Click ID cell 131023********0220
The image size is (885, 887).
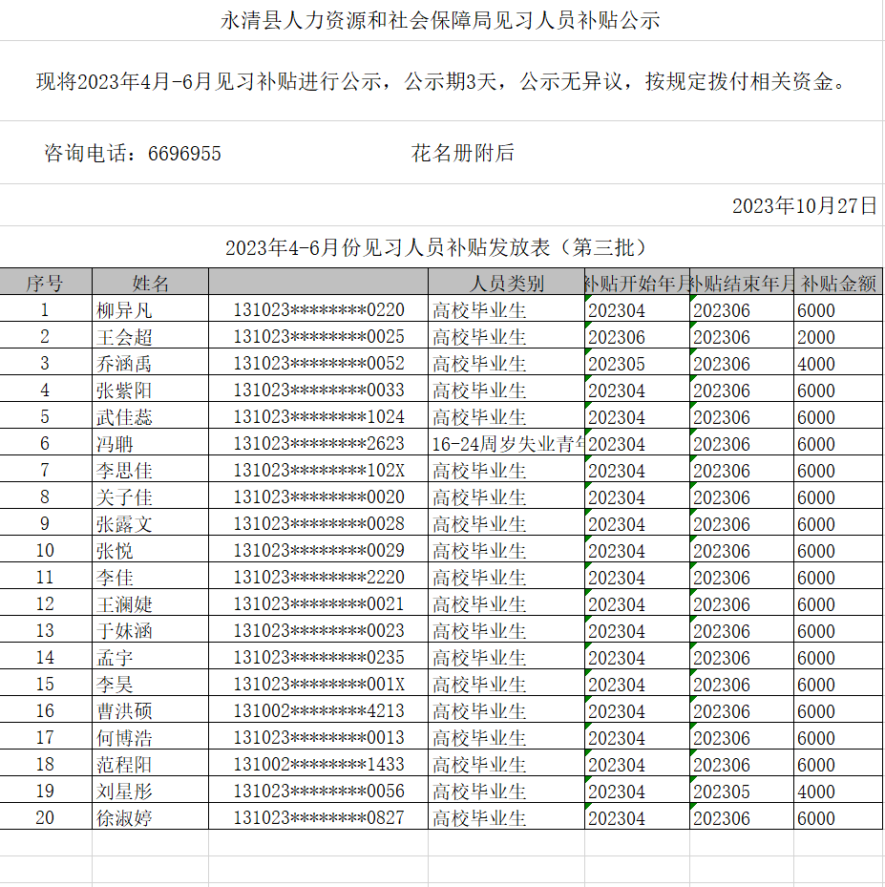point(318,309)
